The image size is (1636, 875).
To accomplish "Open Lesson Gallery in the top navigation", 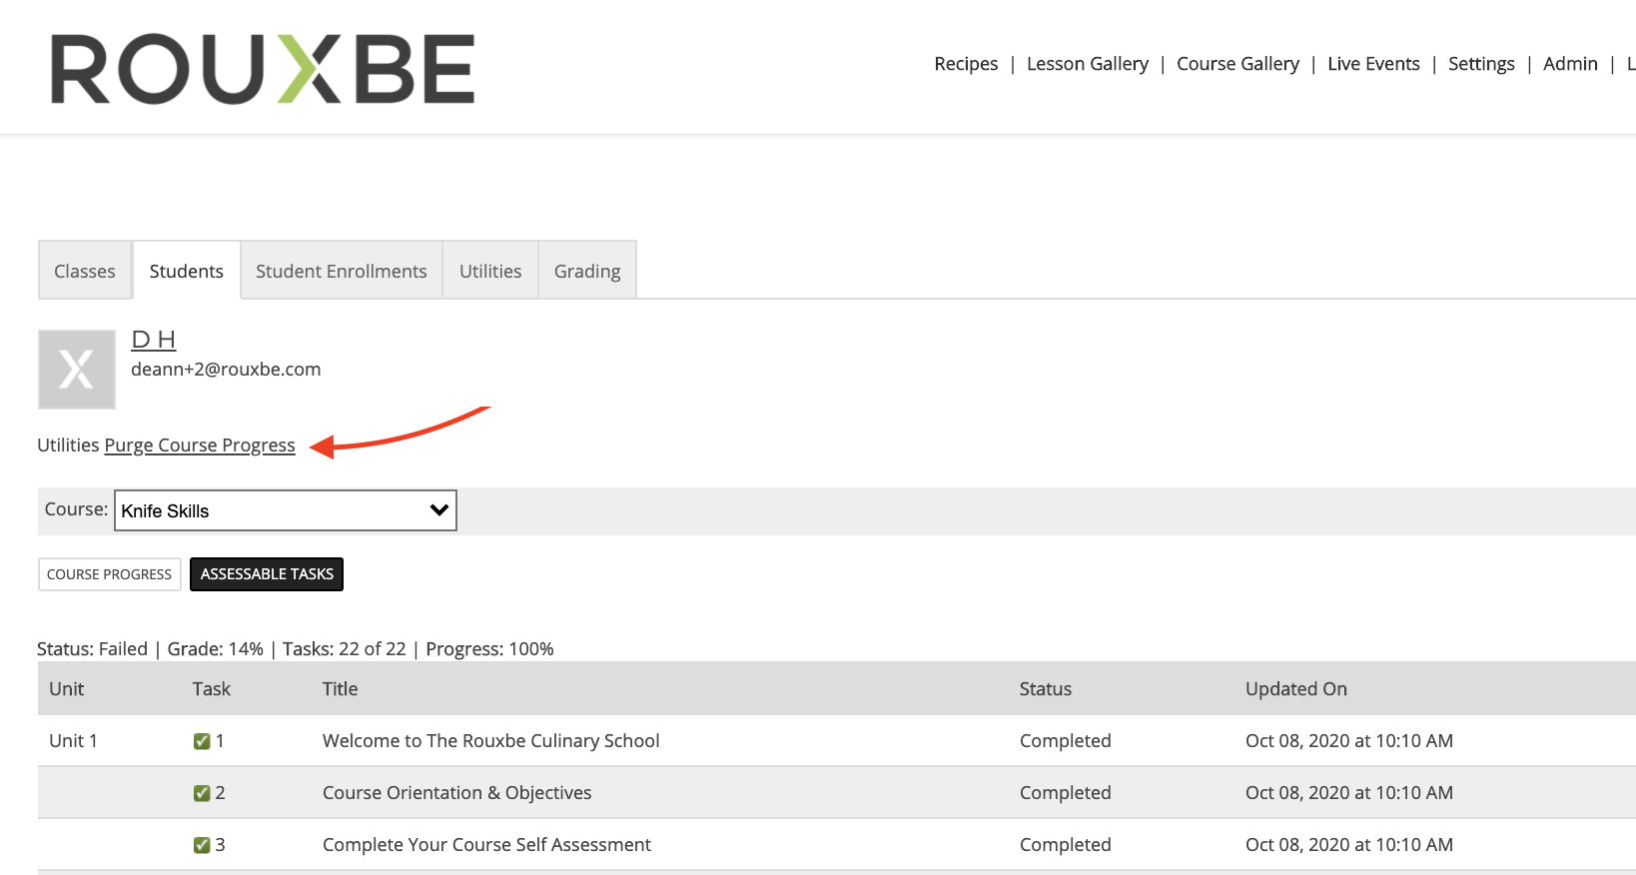I will (x=1088, y=64).
